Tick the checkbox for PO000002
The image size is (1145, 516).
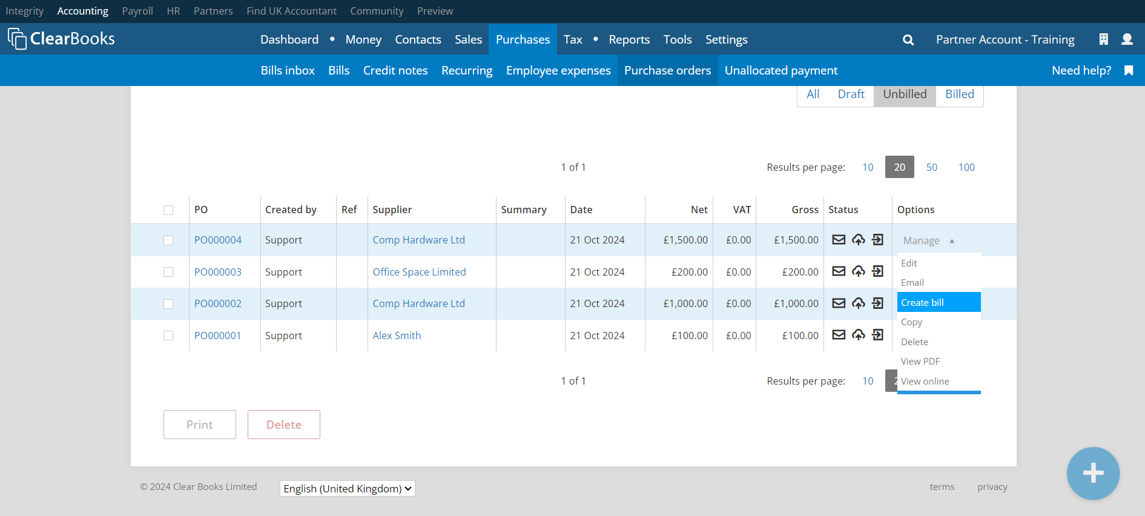click(168, 304)
